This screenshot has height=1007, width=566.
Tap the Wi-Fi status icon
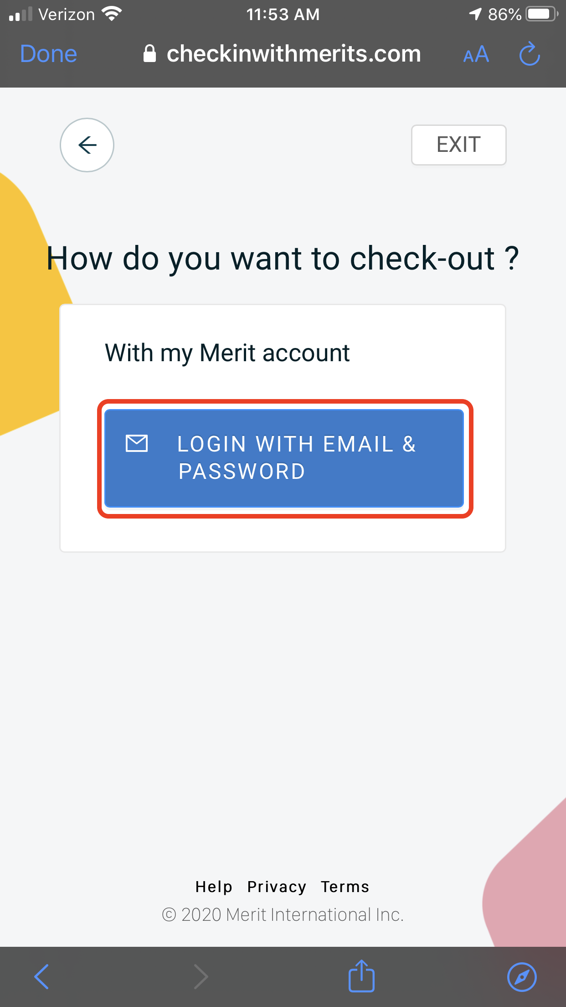tap(112, 14)
